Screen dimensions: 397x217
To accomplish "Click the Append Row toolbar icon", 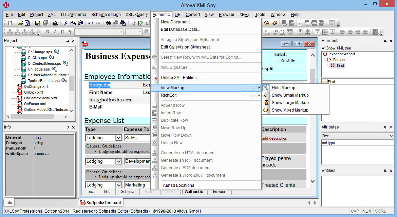I will pyautogui.click(x=284, y=23).
